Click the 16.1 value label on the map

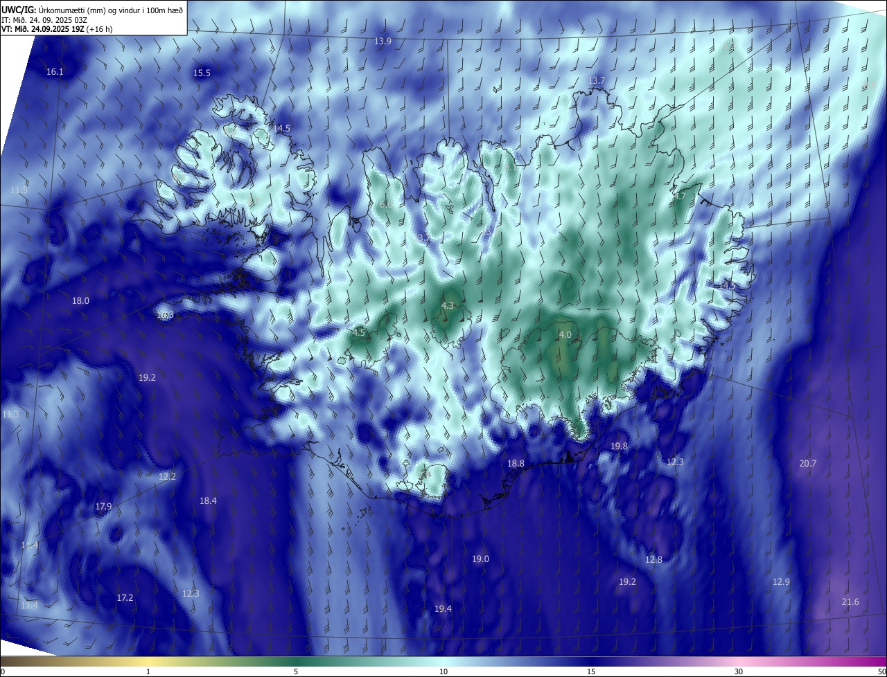[55, 72]
